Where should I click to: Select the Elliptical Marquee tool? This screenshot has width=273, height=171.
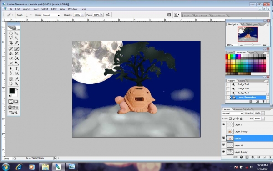[x=11, y=33]
